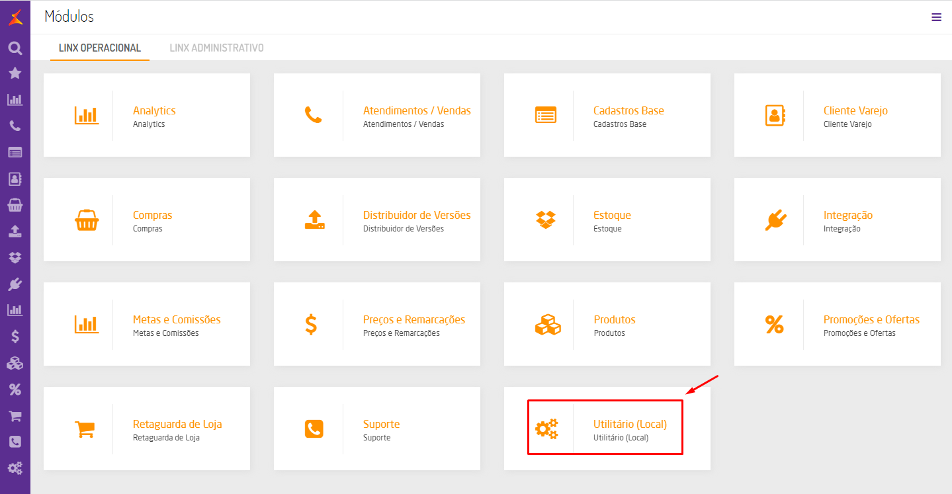952x494 pixels.
Task: Open the Atendimentos / Vendas module title
Action: pyautogui.click(x=417, y=110)
